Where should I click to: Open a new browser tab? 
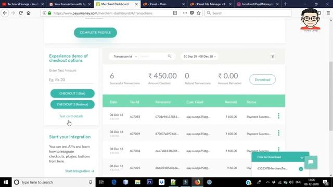286,4
